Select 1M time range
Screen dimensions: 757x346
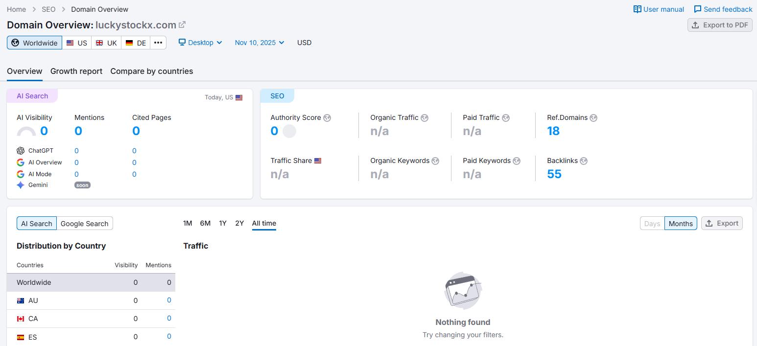point(188,223)
